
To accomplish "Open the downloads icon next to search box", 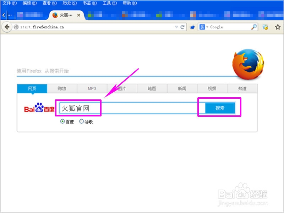I will tap(265, 27).
